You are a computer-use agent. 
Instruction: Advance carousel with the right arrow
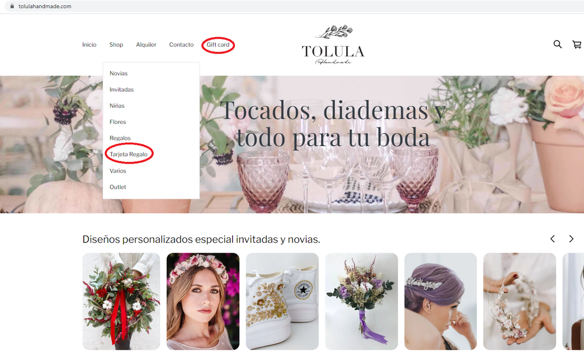(571, 239)
